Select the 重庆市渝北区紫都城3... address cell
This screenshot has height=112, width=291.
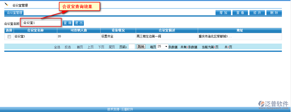(240, 36)
